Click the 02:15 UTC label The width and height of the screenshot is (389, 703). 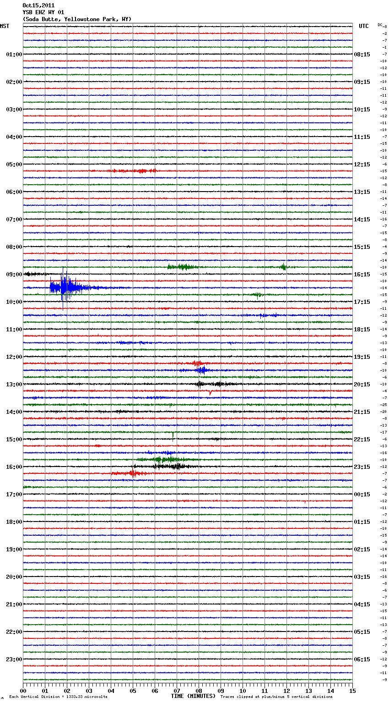pyautogui.click(x=362, y=549)
